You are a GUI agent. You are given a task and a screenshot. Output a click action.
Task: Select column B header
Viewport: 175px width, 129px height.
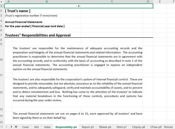[x=47, y=2]
